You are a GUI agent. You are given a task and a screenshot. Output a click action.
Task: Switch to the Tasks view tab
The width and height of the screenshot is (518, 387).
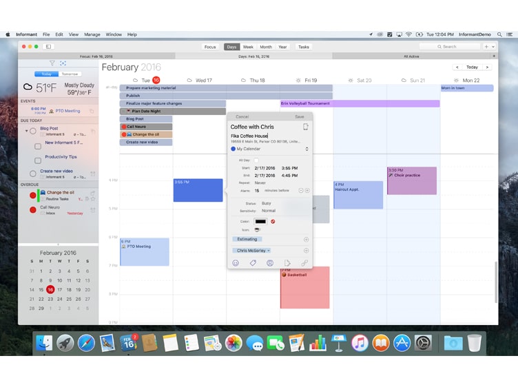(304, 47)
